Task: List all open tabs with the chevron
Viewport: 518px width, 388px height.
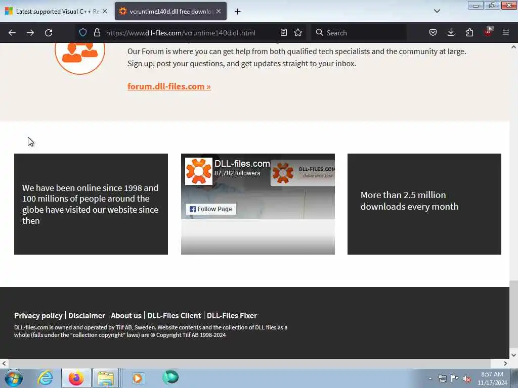Action: coord(437,11)
